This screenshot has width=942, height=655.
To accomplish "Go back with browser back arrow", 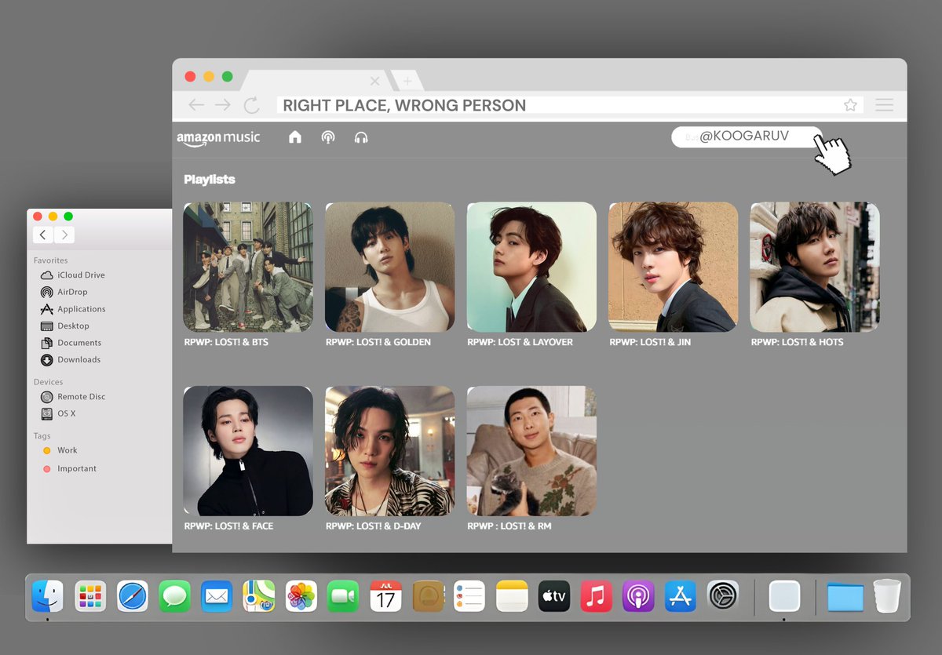I will tap(196, 105).
